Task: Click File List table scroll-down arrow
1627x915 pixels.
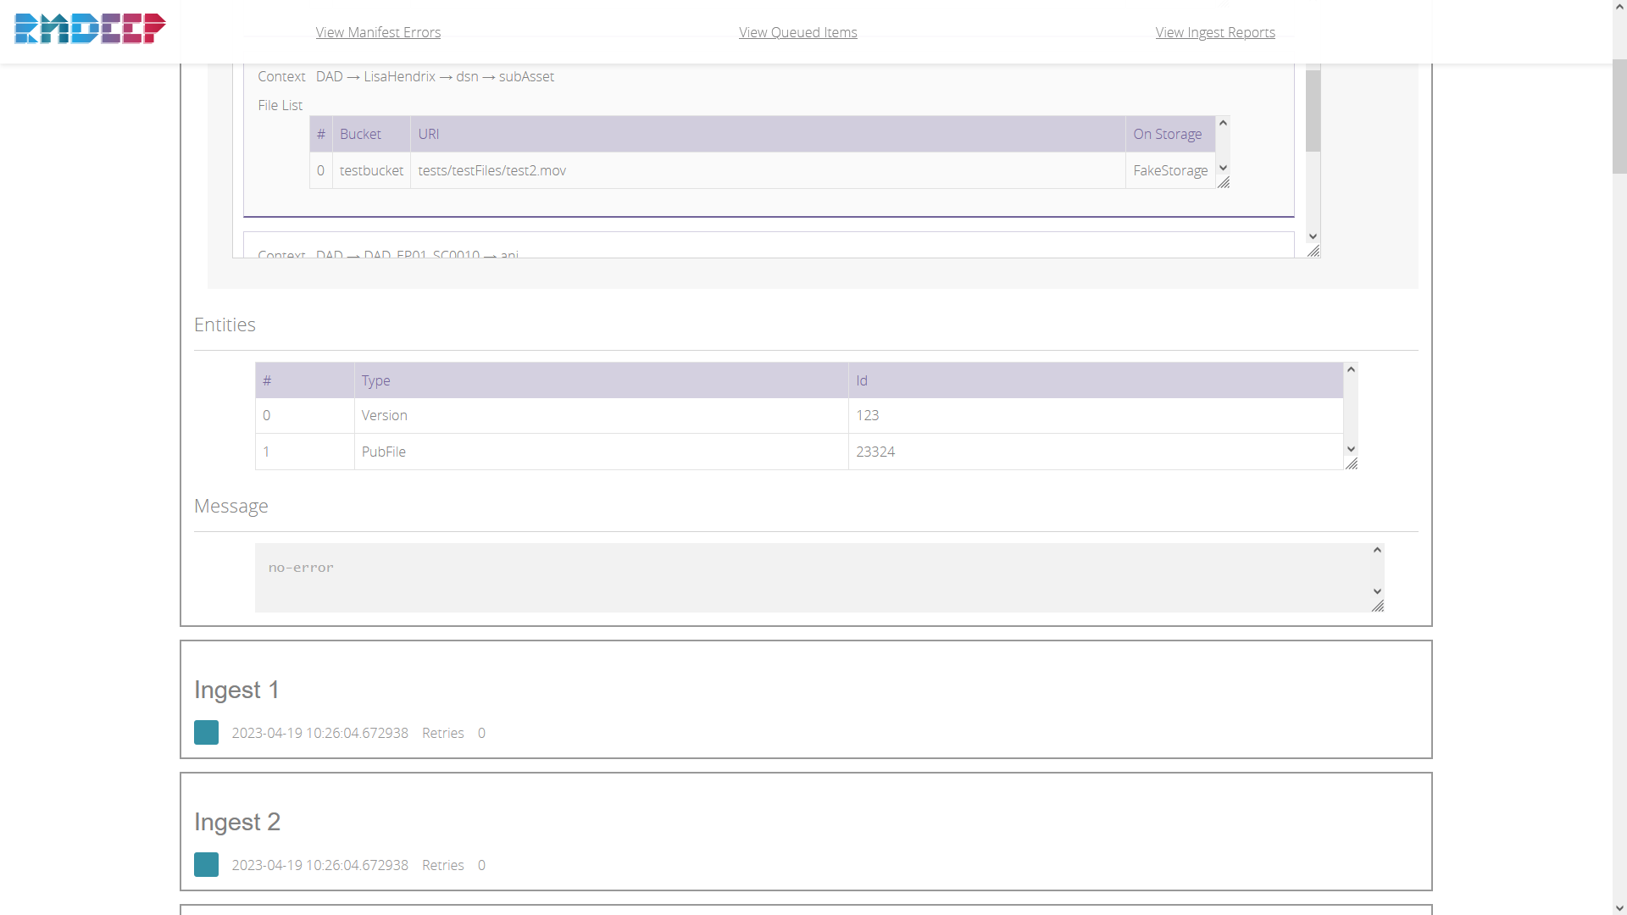Action: [x=1223, y=168]
